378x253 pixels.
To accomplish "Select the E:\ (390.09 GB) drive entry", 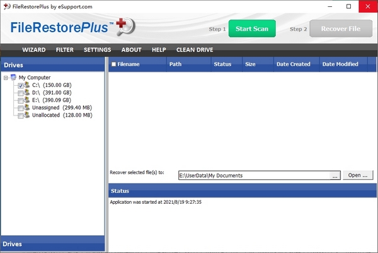I will (x=52, y=100).
